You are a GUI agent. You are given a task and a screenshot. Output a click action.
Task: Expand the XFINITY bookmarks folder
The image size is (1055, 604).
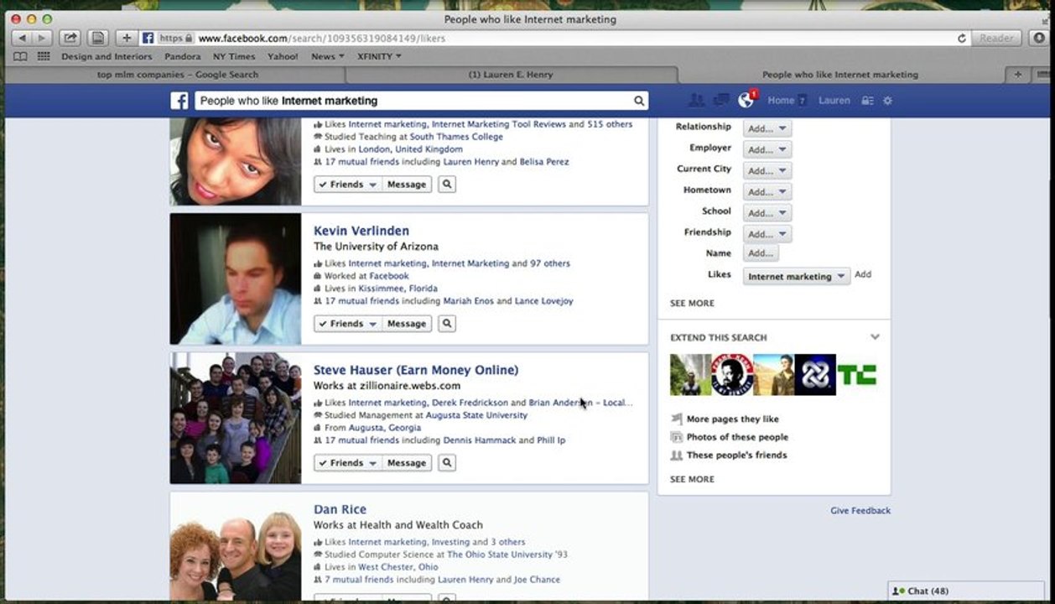coord(379,56)
